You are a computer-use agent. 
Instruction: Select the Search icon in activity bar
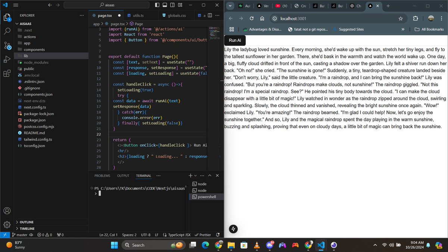pyautogui.click(x=7, y=32)
